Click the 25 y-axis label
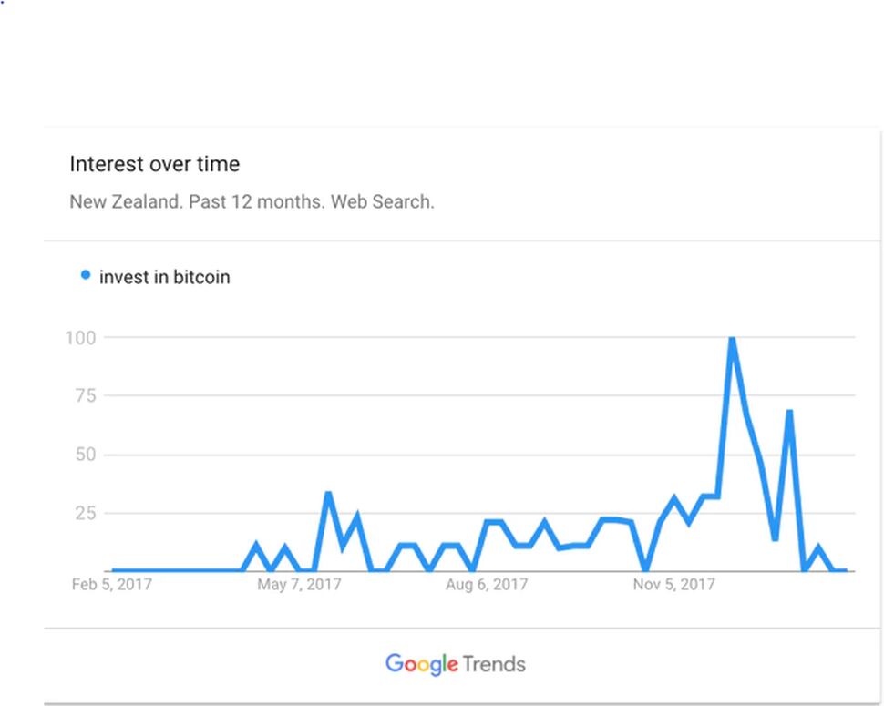The width and height of the screenshot is (884, 706). click(86, 513)
